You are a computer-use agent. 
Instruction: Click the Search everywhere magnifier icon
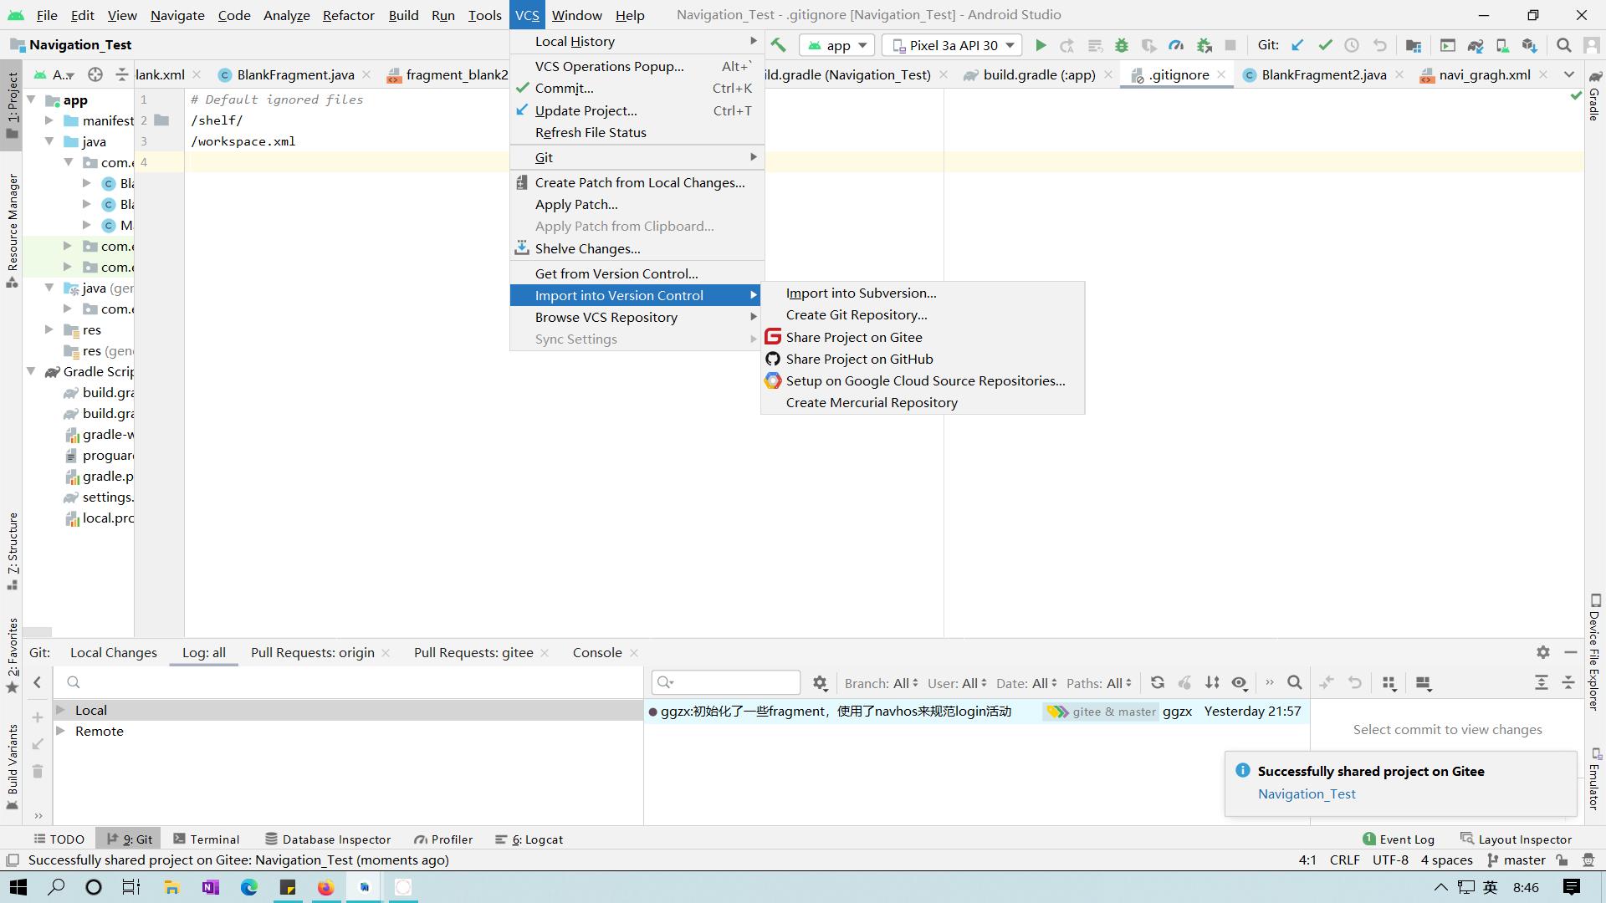point(1563,44)
